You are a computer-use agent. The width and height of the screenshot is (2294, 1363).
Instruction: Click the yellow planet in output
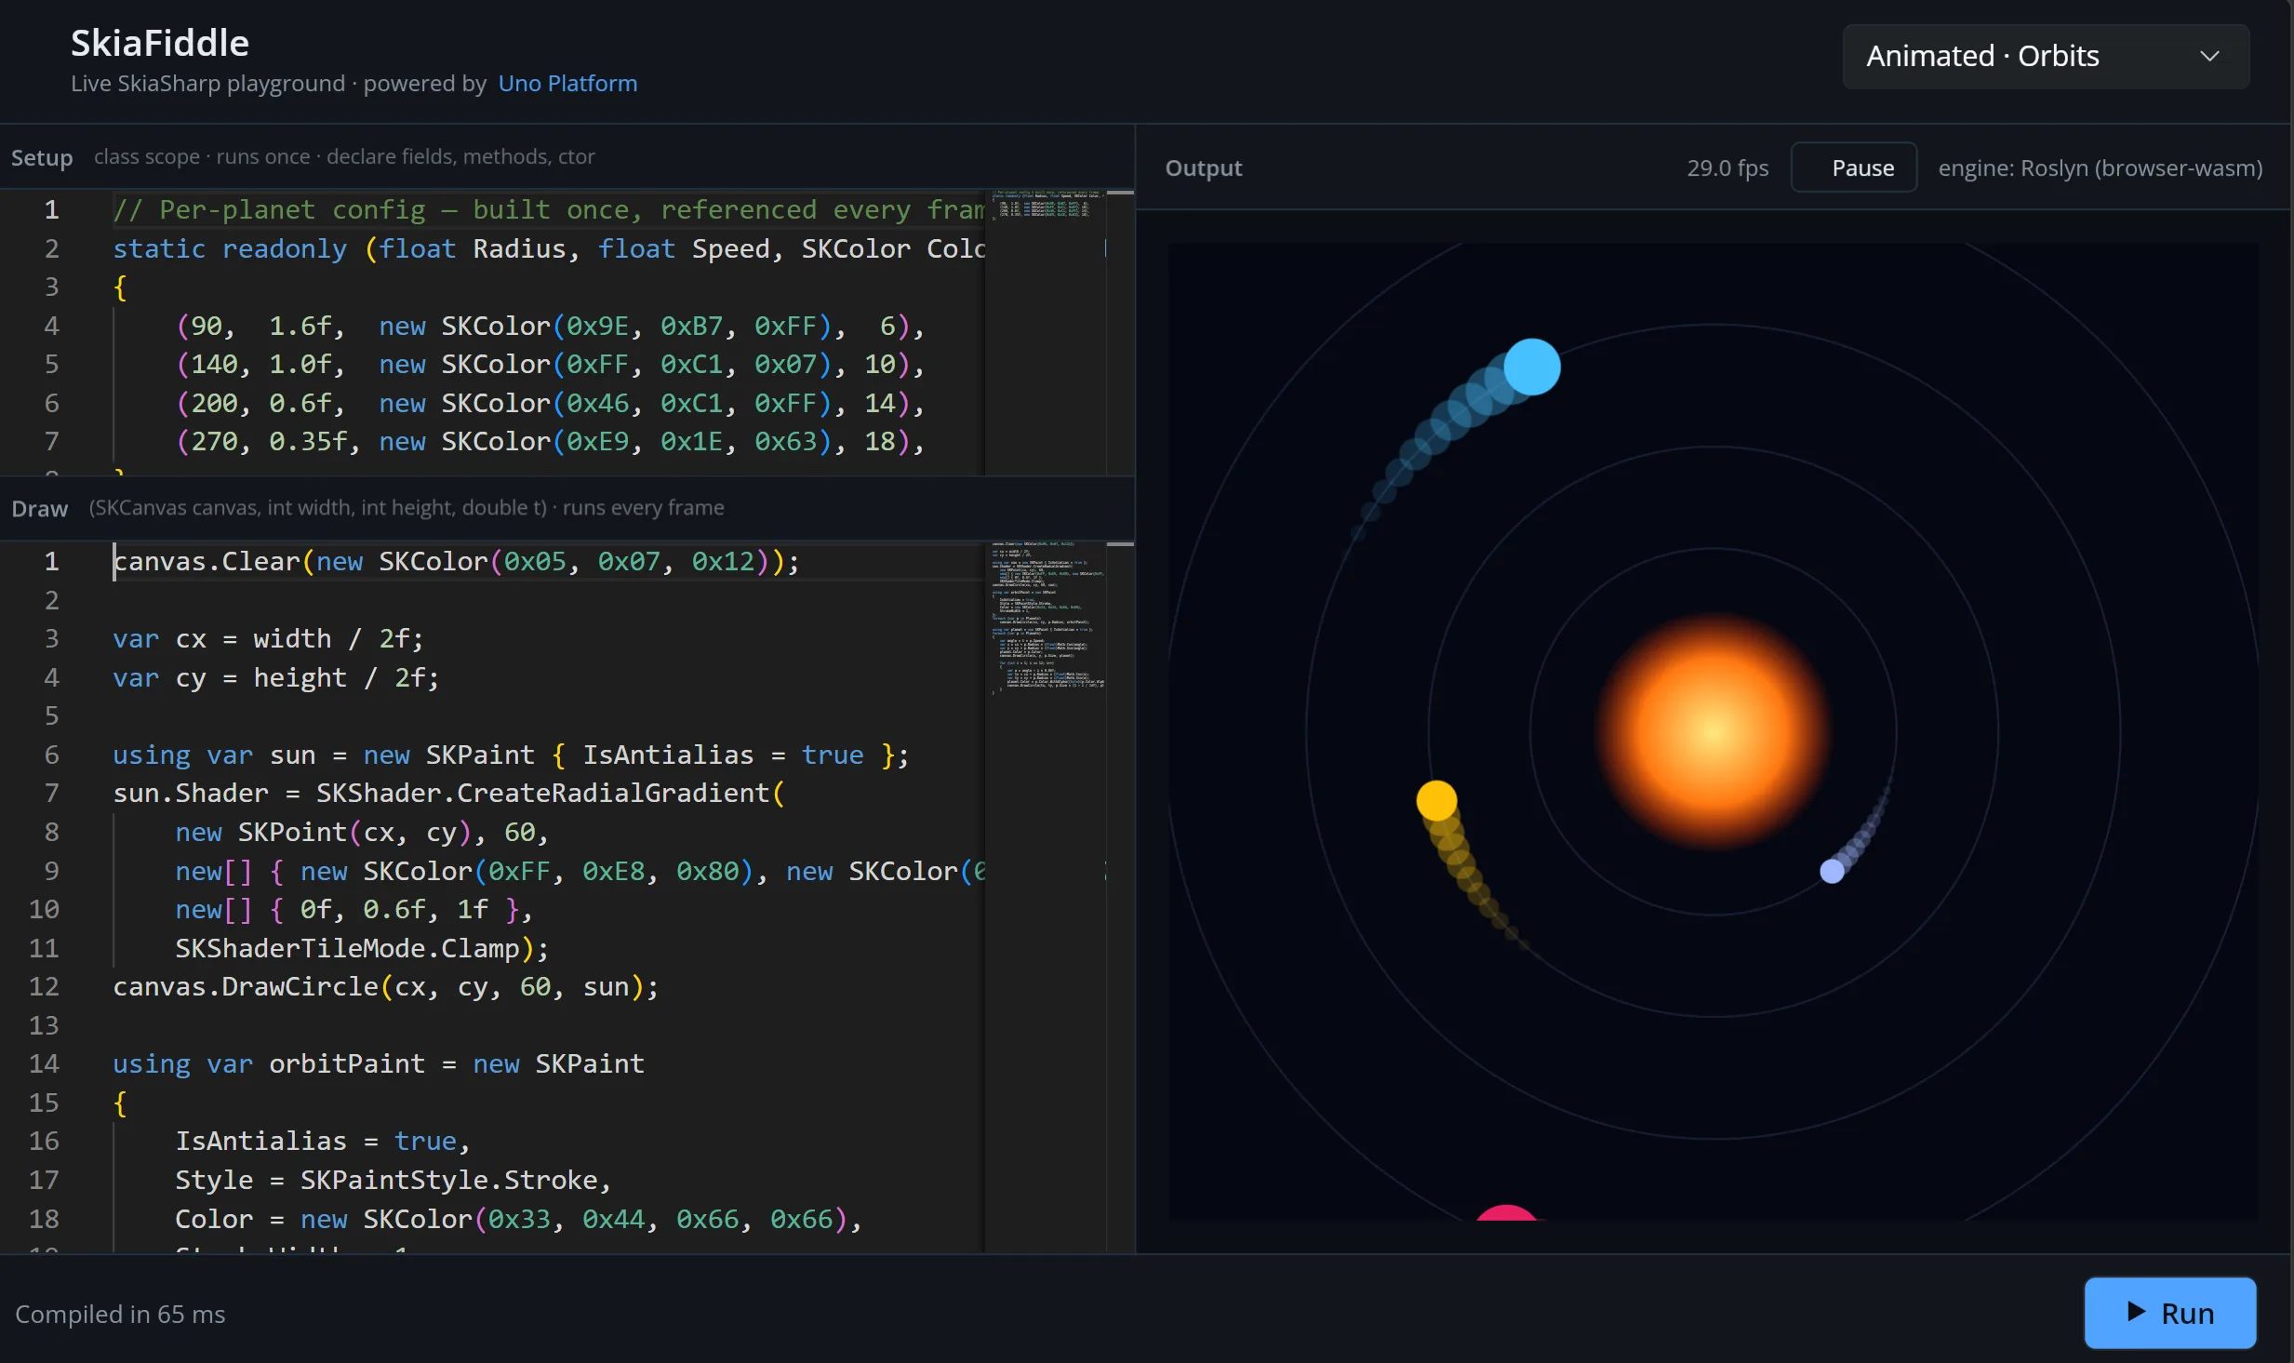pyautogui.click(x=1436, y=800)
